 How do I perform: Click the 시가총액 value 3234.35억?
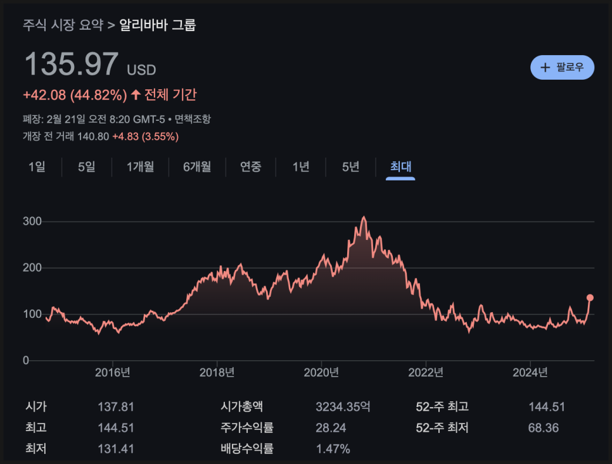[x=343, y=407]
